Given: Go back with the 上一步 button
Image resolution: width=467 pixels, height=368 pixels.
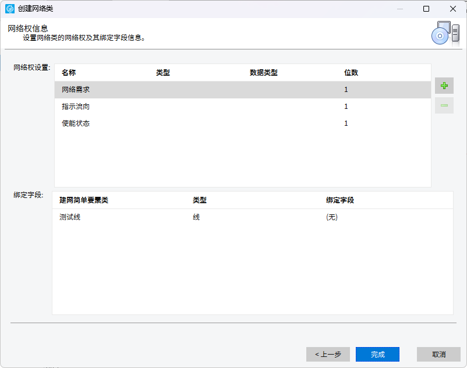Looking at the screenshot, I should point(328,354).
